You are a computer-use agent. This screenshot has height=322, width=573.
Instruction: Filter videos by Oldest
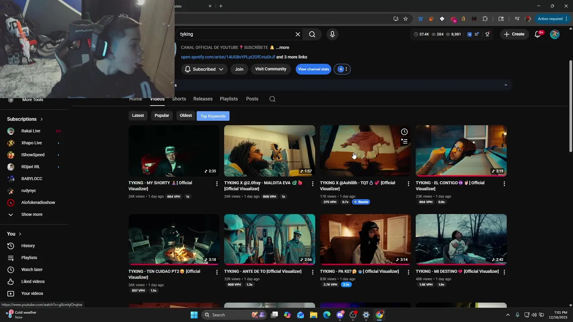tap(186, 115)
